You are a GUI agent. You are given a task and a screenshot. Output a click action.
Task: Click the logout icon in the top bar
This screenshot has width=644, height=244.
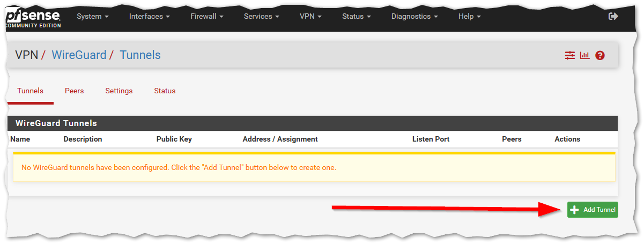click(613, 17)
